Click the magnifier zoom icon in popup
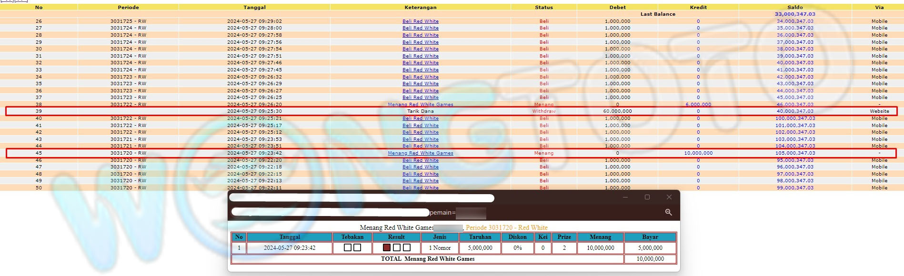Image resolution: width=904 pixels, height=276 pixels. pos(668,212)
